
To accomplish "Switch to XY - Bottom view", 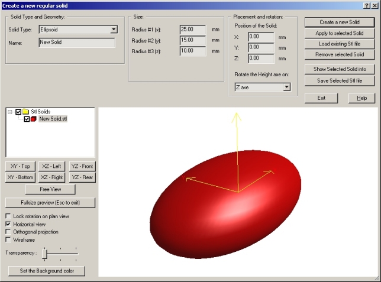I will point(20,177).
